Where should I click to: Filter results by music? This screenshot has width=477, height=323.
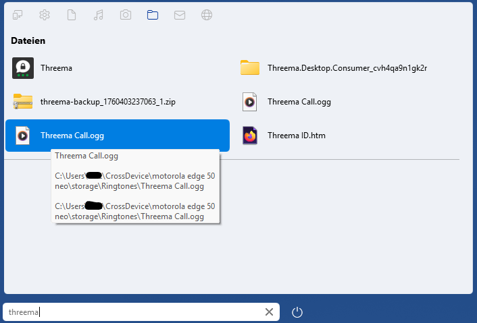pos(99,15)
